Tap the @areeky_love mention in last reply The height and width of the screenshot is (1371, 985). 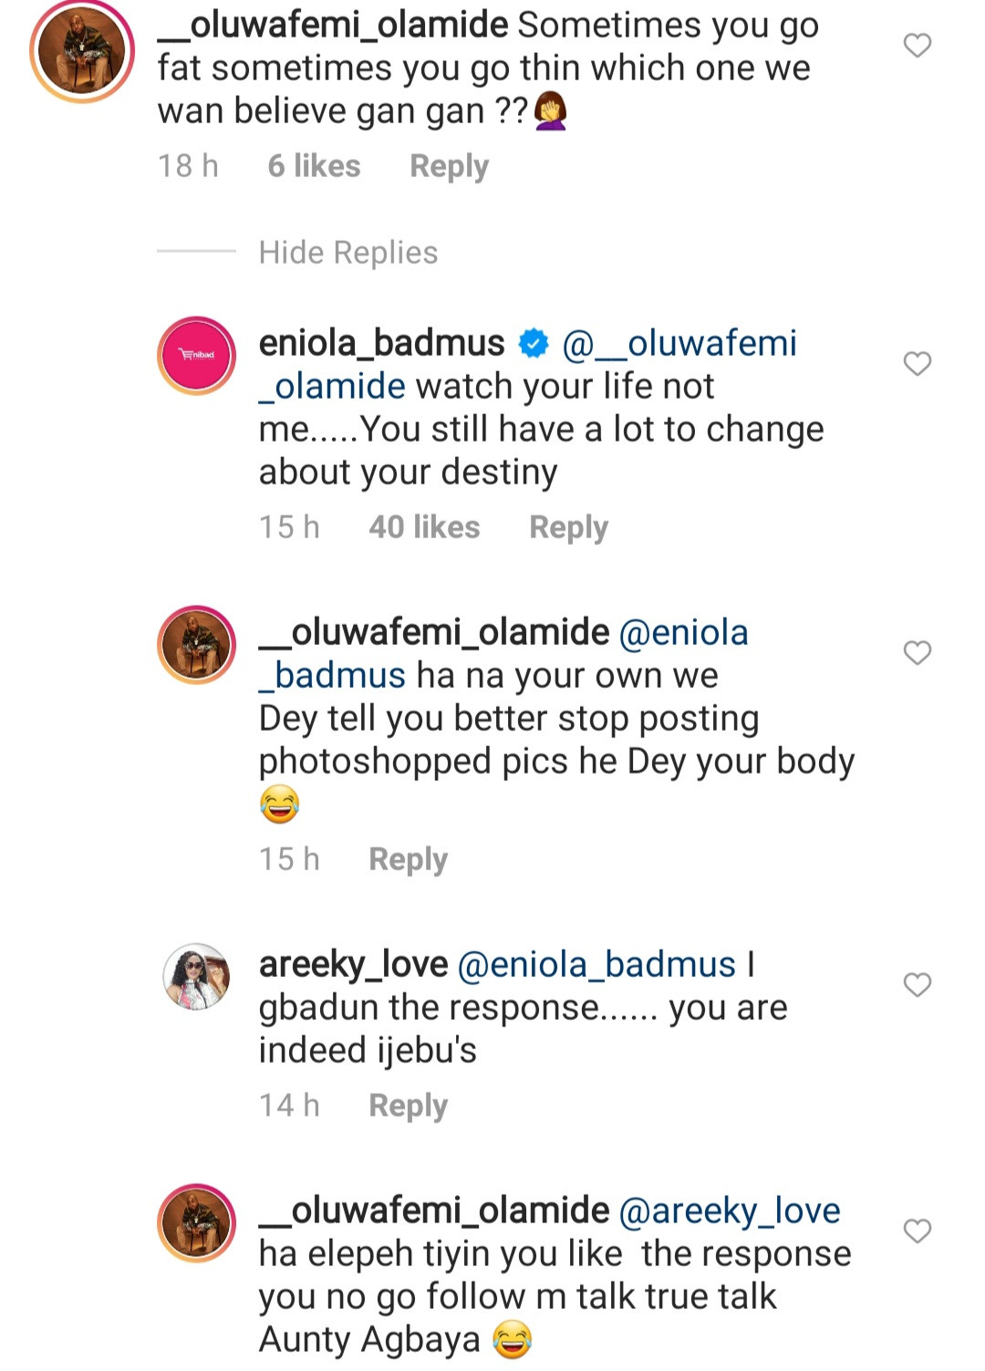pyautogui.click(x=729, y=1211)
